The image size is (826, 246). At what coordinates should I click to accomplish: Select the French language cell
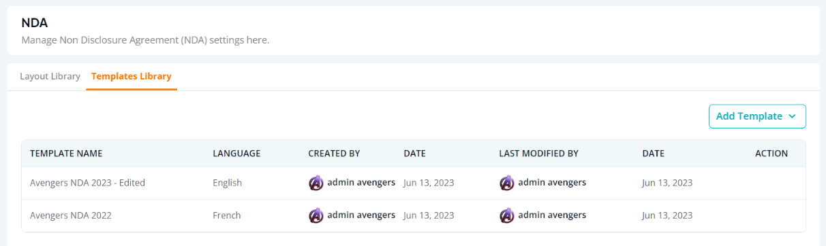pos(227,215)
